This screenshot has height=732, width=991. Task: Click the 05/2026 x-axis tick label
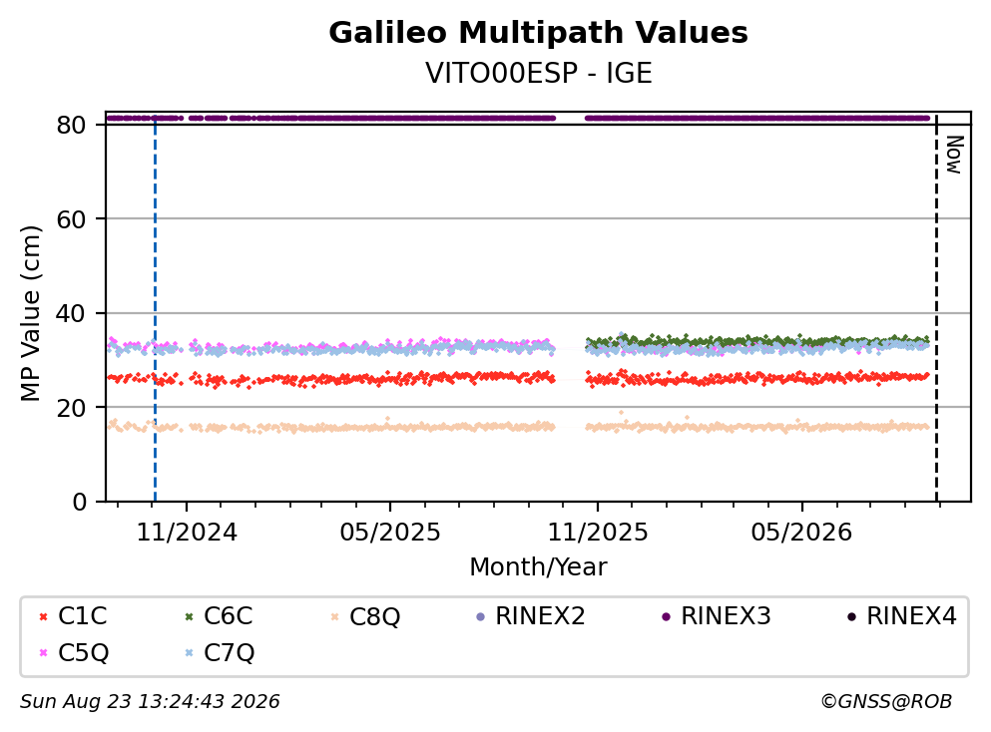[801, 533]
